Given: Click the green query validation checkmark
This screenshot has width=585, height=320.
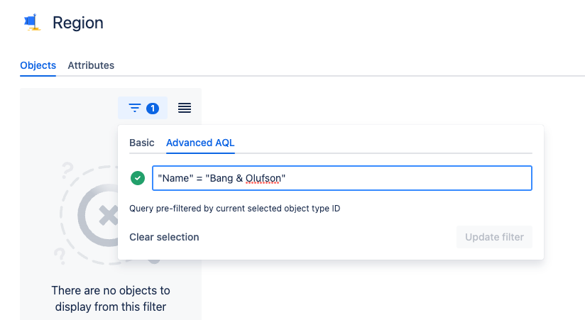Looking at the screenshot, I should point(138,178).
